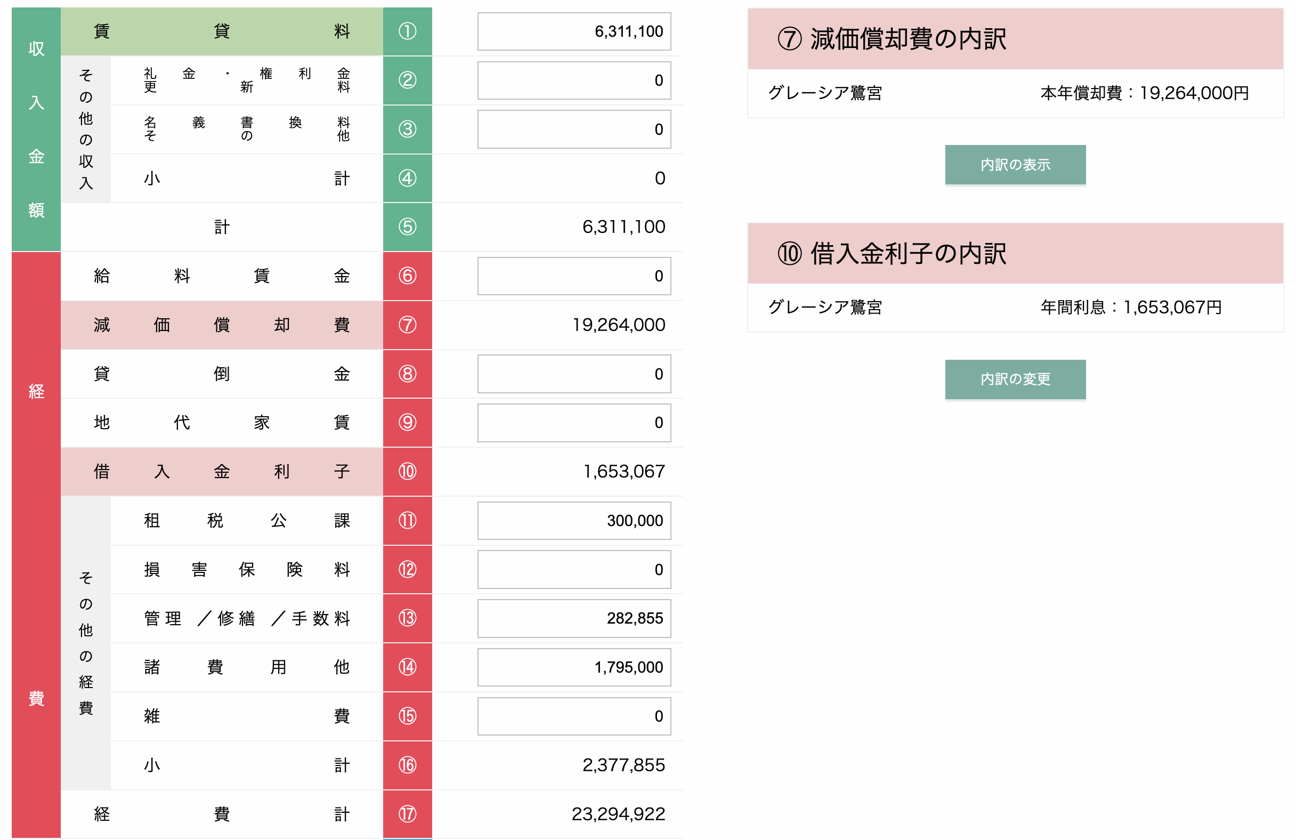Image resolution: width=1296 pixels, height=840 pixels.
Task: Click the 雑費 input field
Action: (x=573, y=716)
